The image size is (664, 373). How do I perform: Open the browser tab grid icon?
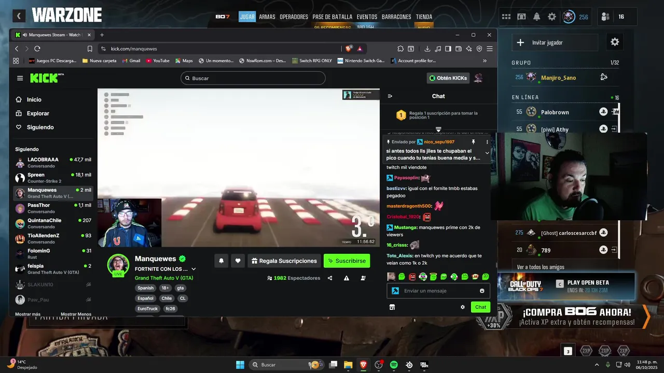(x=16, y=61)
